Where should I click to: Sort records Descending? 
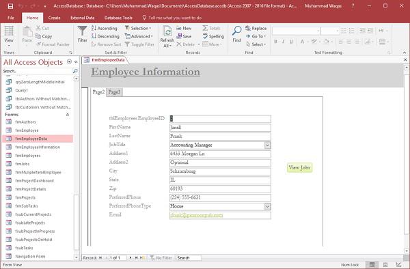point(105,36)
